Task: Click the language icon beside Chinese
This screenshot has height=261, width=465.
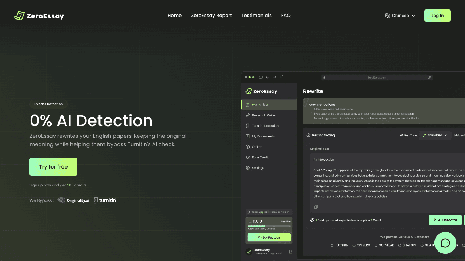Action: coord(388,16)
